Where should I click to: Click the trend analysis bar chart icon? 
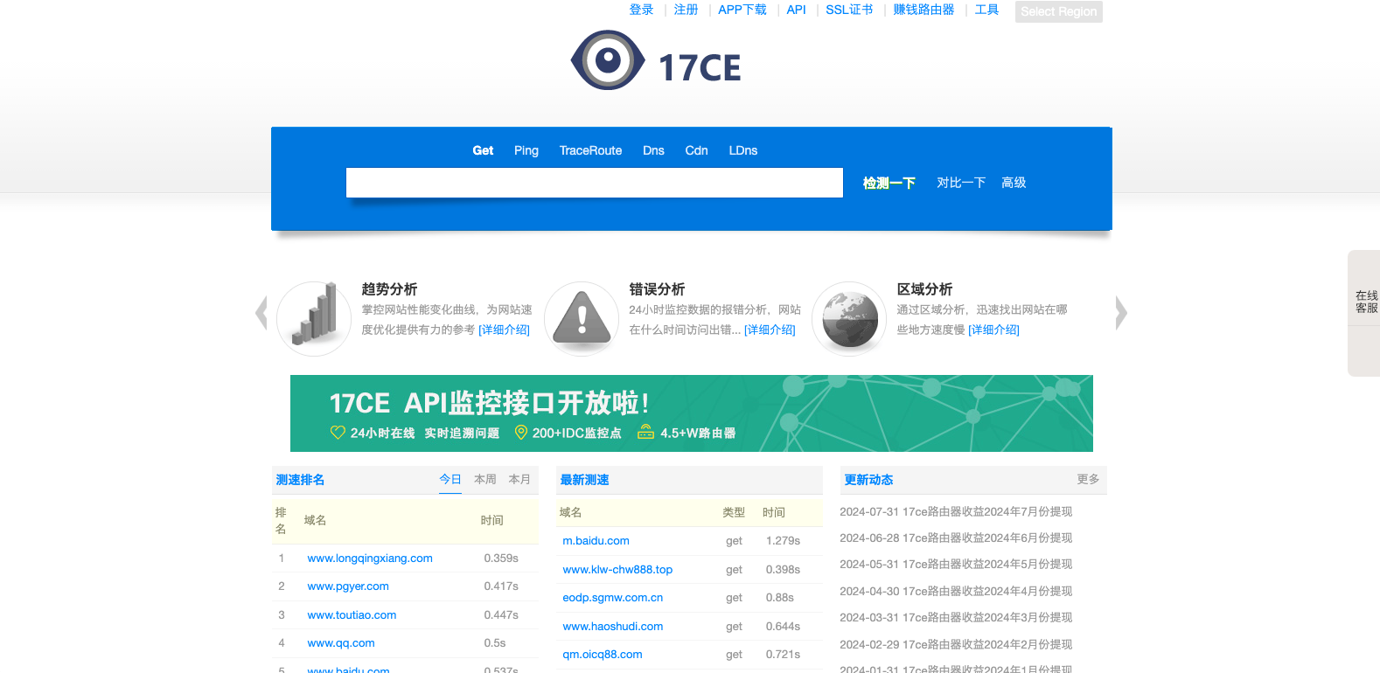(314, 318)
